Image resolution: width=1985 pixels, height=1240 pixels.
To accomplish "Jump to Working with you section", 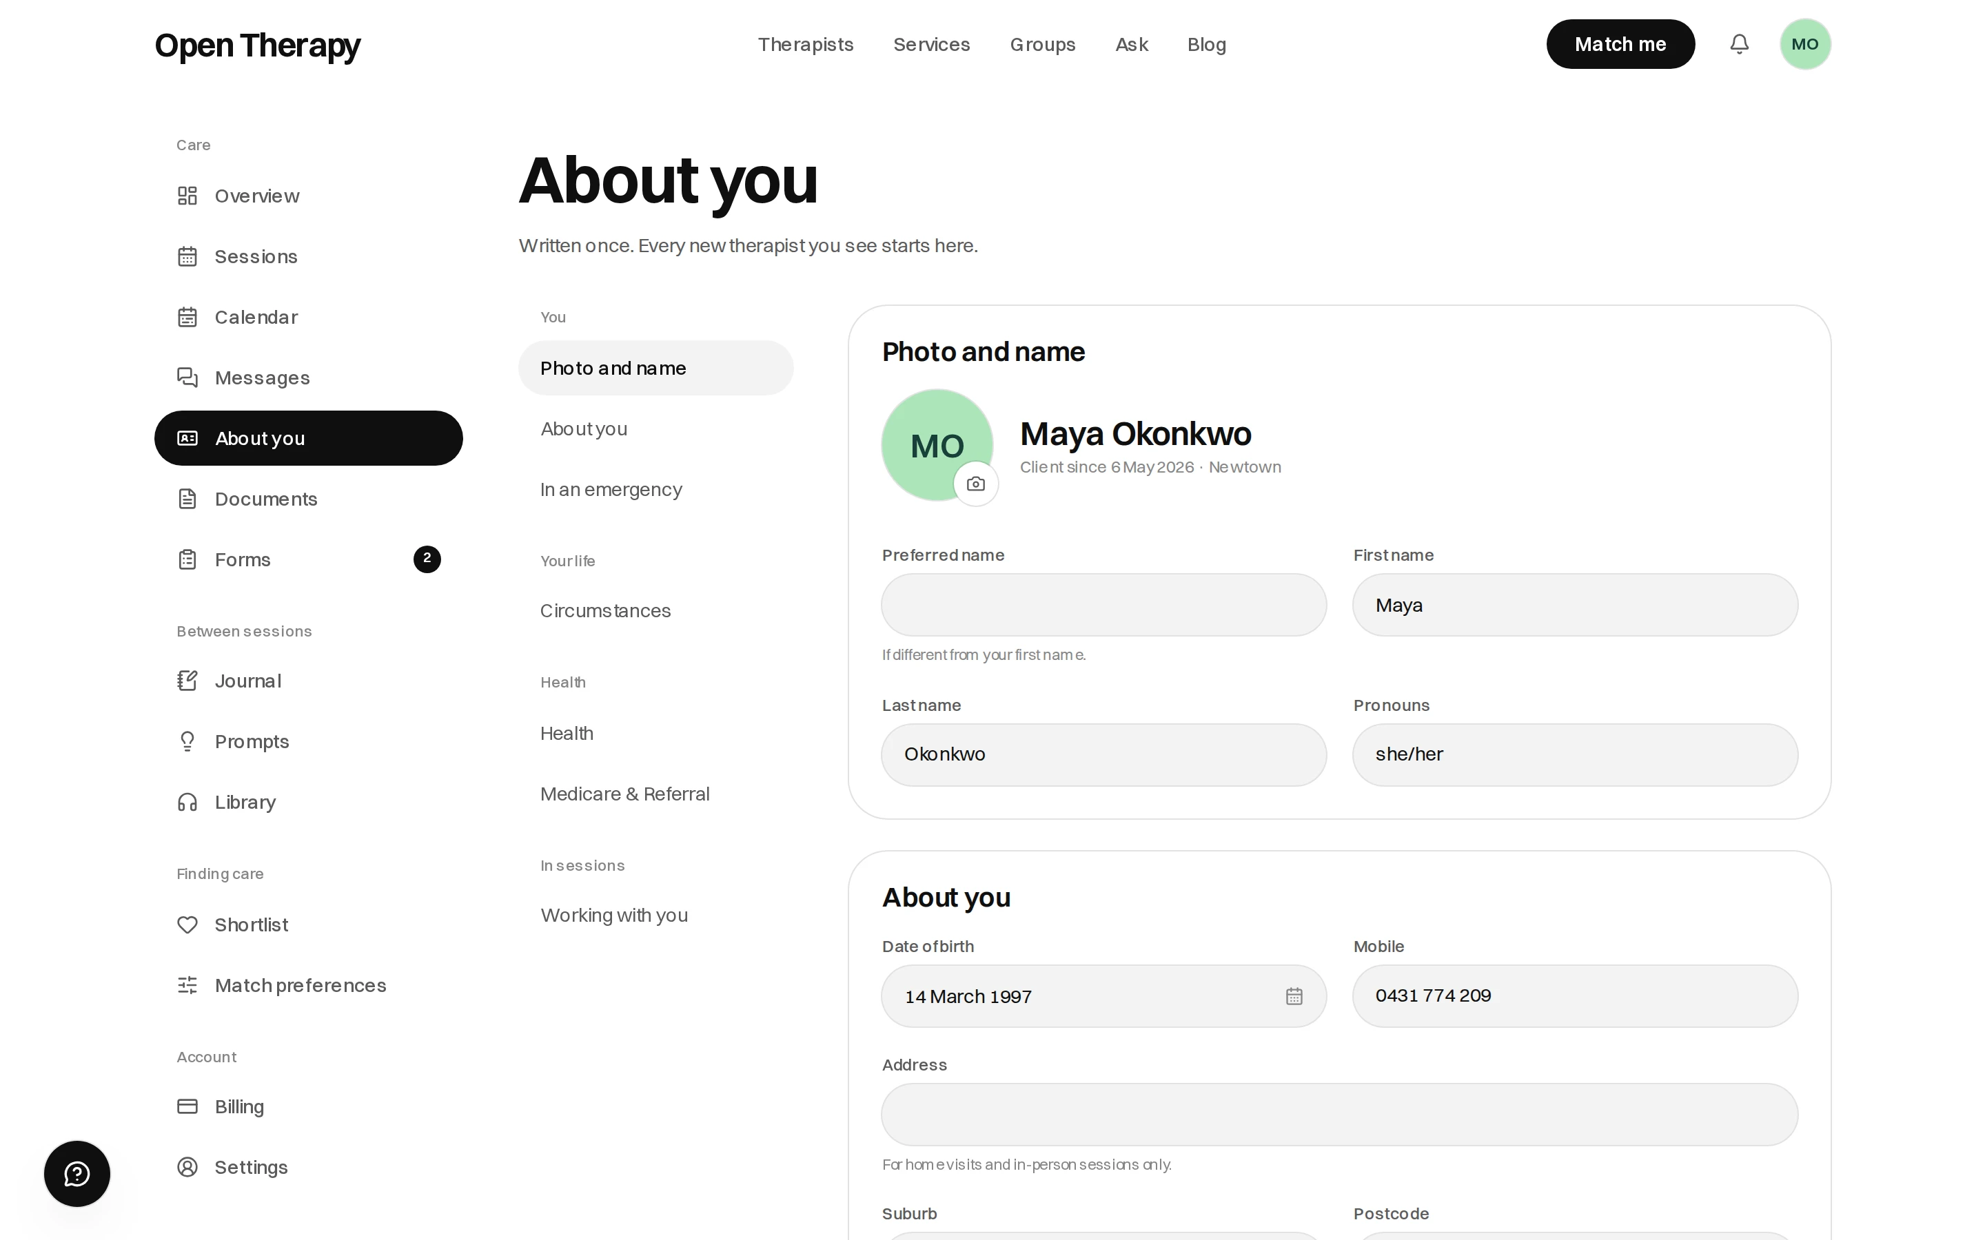I will pos(614,916).
